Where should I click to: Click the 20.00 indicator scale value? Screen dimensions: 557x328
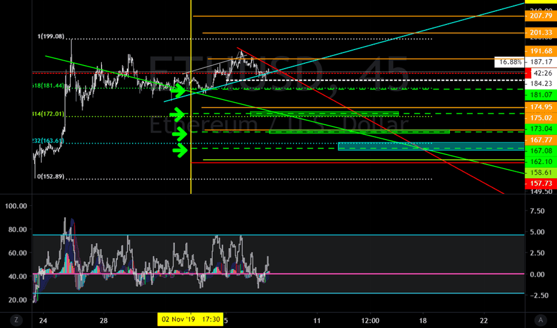click(x=18, y=299)
